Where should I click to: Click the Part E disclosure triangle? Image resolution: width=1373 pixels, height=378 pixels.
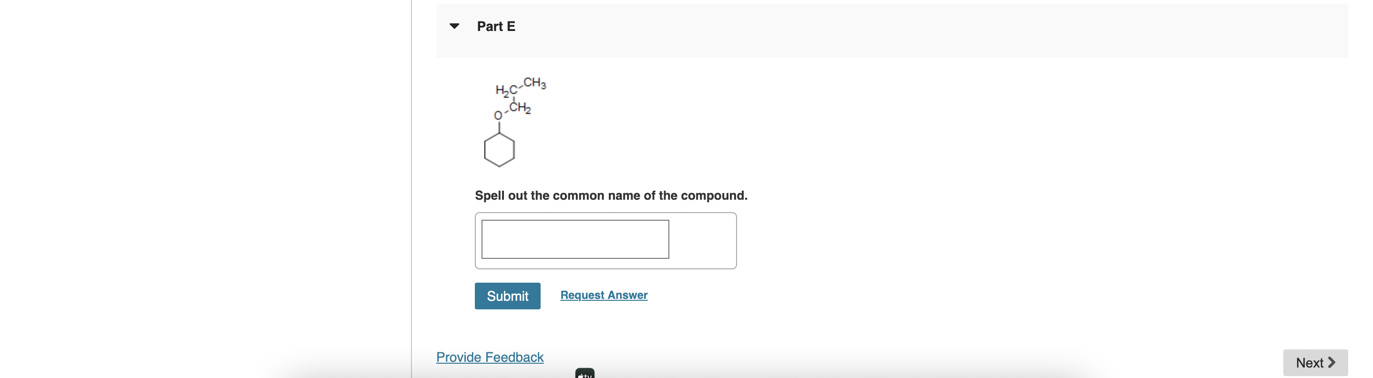454,26
